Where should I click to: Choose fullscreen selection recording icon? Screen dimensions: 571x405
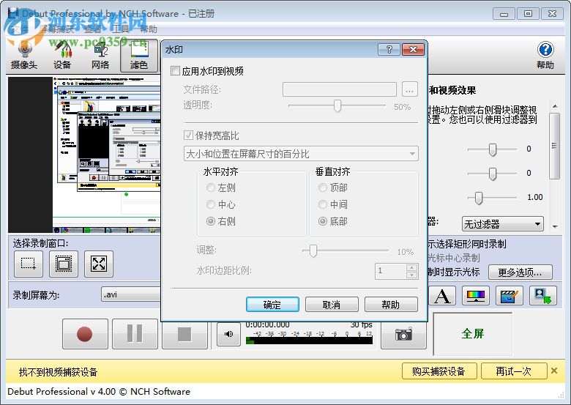click(x=99, y=264)
